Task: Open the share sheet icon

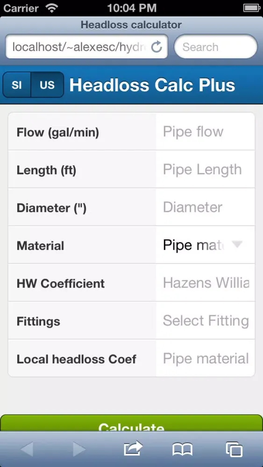Action: (133, 448)
